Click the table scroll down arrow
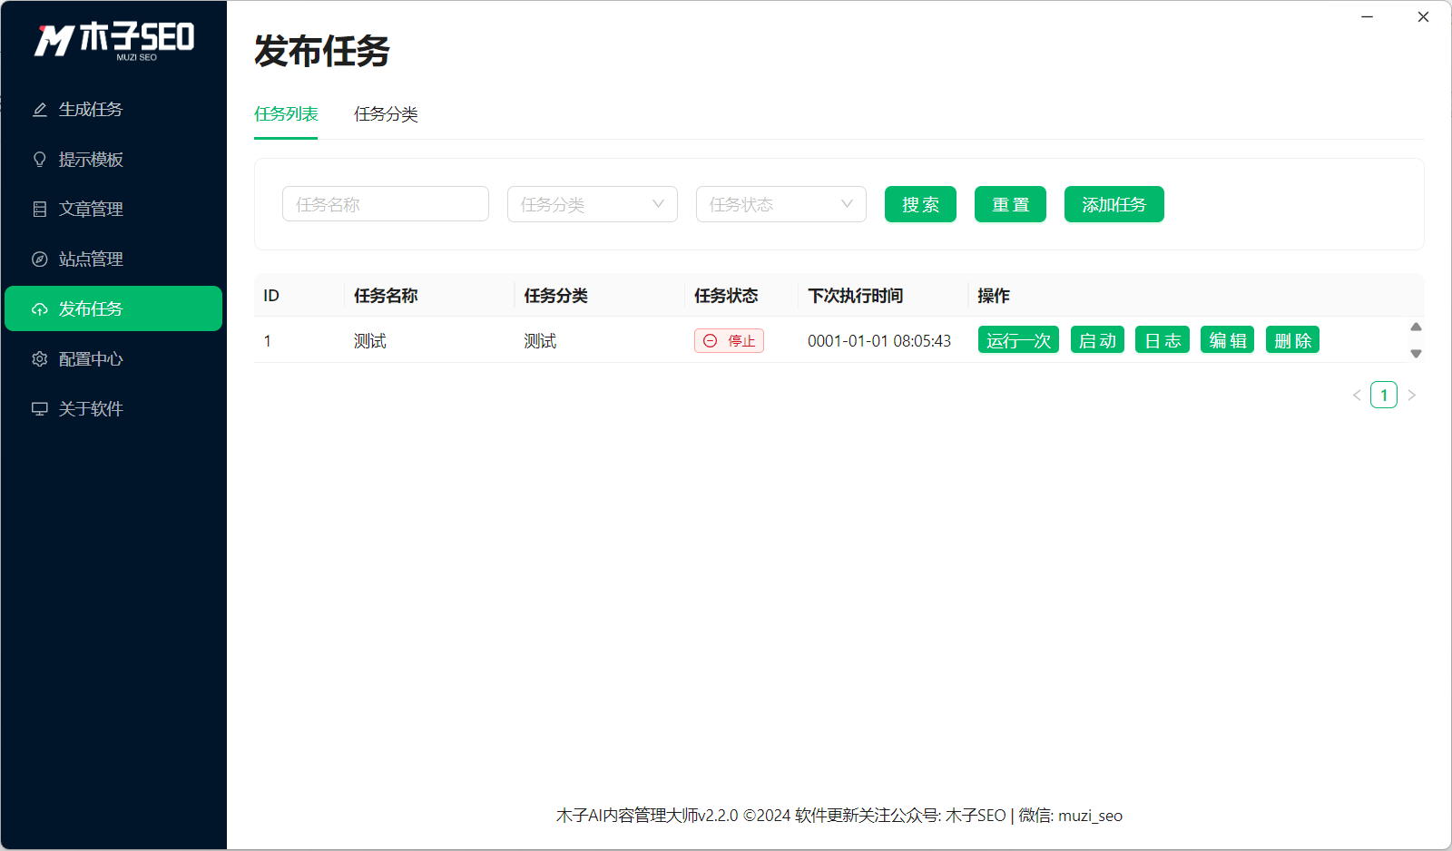 [x=1416, y=354]
